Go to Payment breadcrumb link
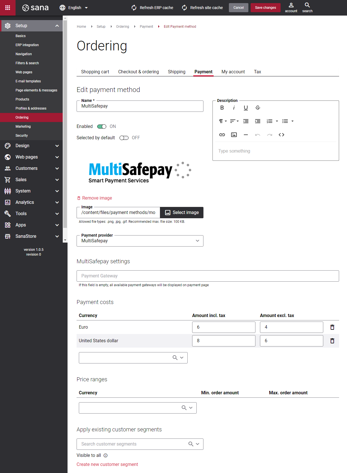Image resolution: width=347 pixels, height=473 pixels. (146, 27)
